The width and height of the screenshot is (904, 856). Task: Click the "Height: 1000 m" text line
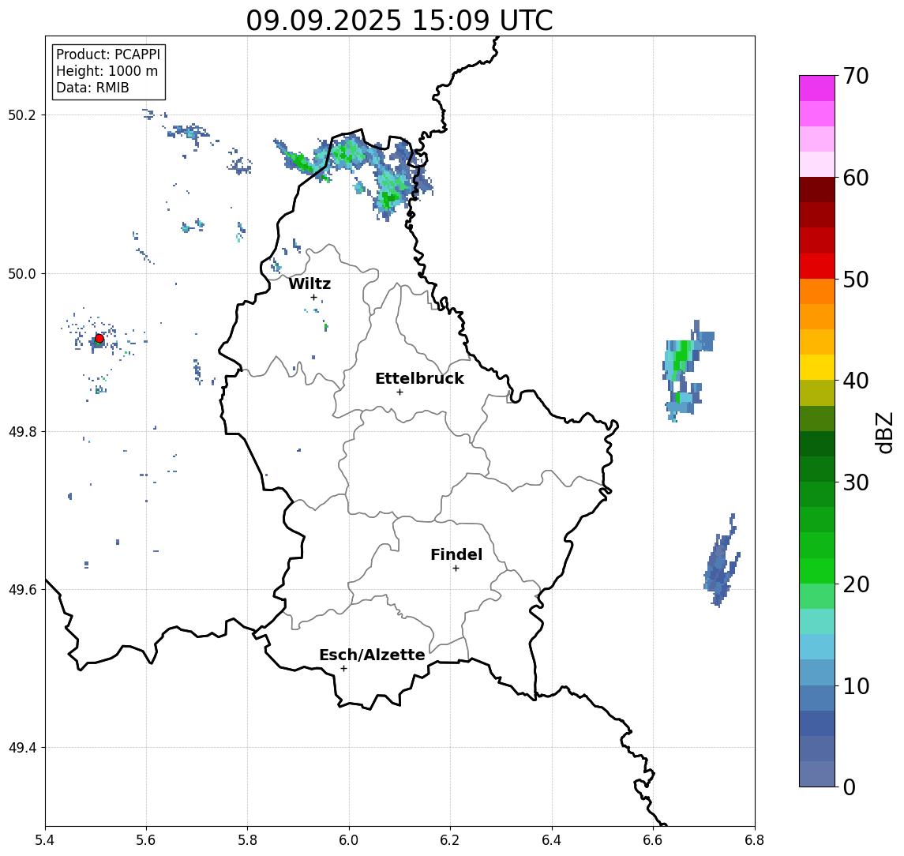(107, 71)
